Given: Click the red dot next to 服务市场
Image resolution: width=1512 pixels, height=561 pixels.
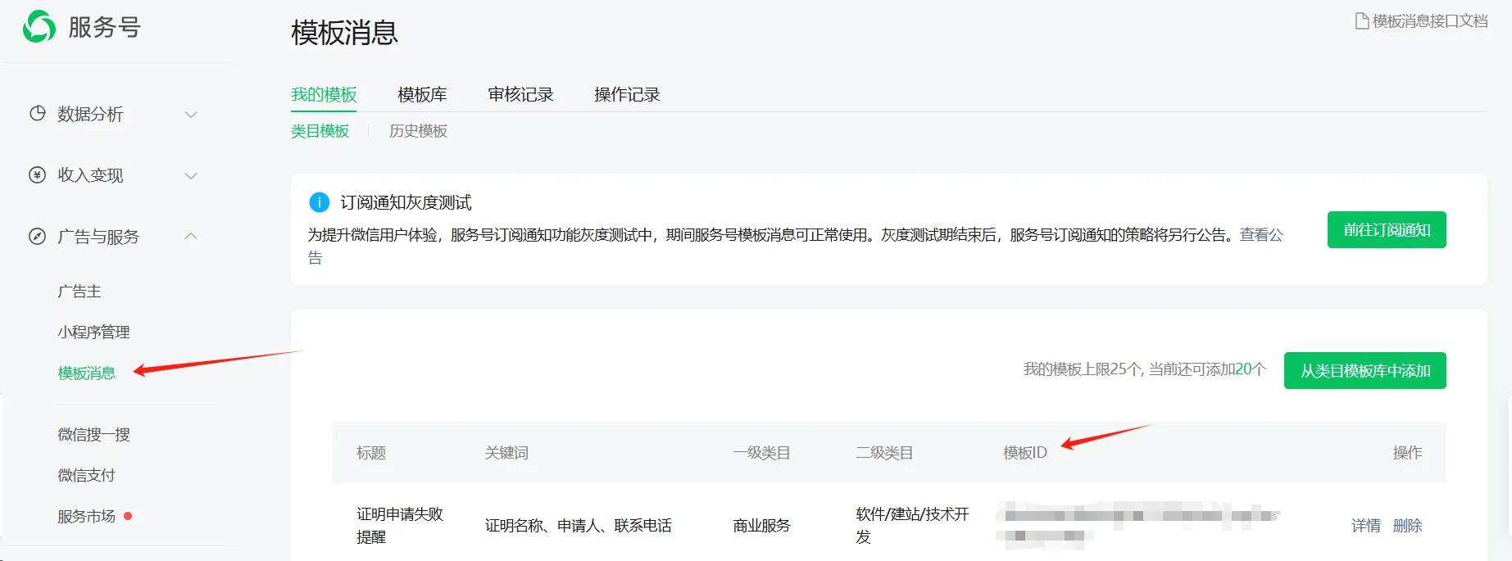Looking at the screenshot, I should coord(128,516).
